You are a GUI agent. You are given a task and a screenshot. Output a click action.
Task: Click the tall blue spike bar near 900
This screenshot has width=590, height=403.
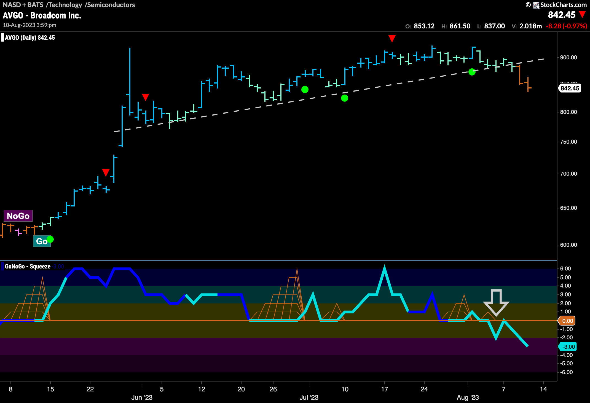(130, 81)
